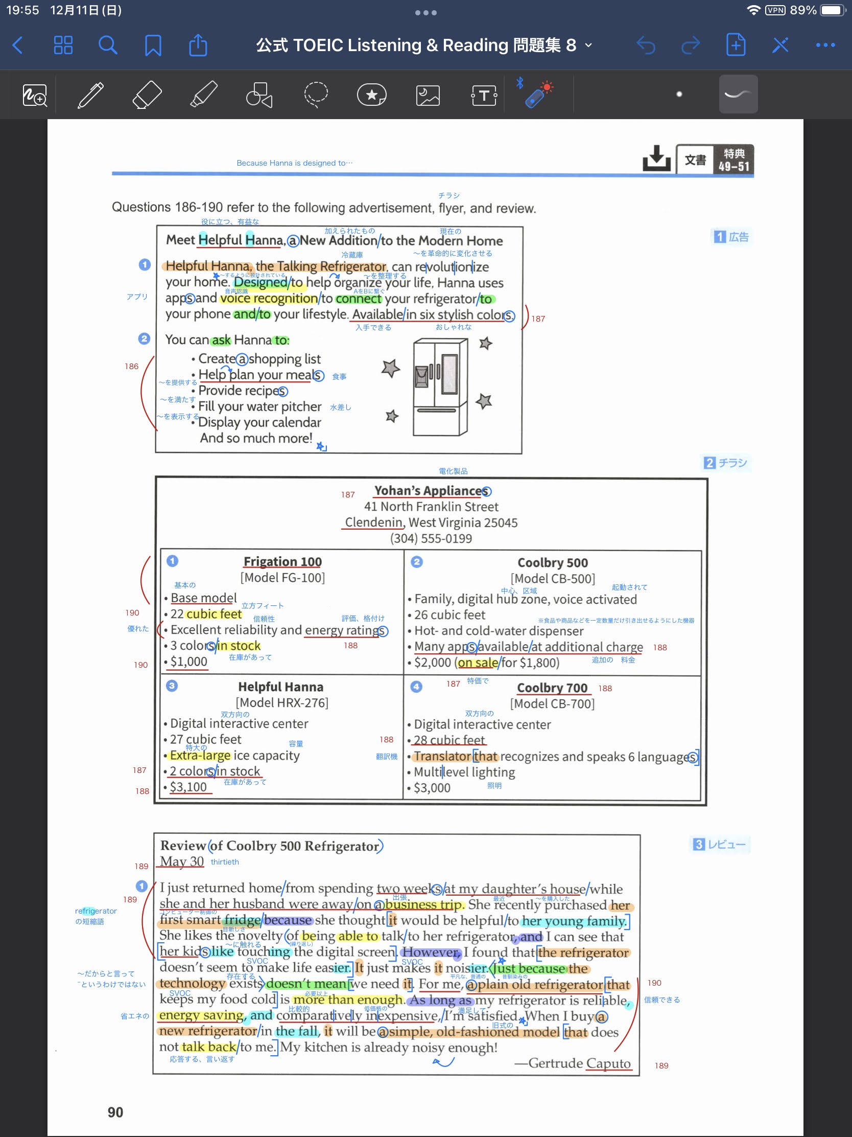Tap the signature 'Gertrude Caputo'

click(x=579, y=1062)
